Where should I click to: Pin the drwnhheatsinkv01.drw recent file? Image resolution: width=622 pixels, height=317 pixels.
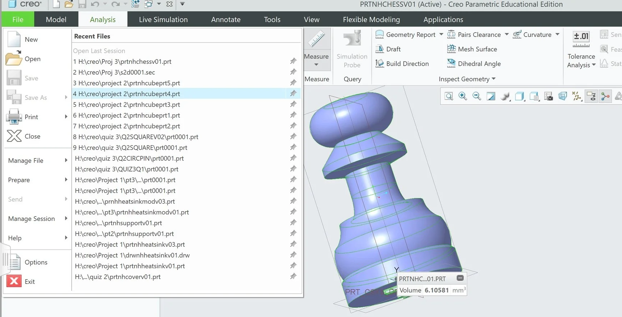pyautogui.click(x=293, y=255)
